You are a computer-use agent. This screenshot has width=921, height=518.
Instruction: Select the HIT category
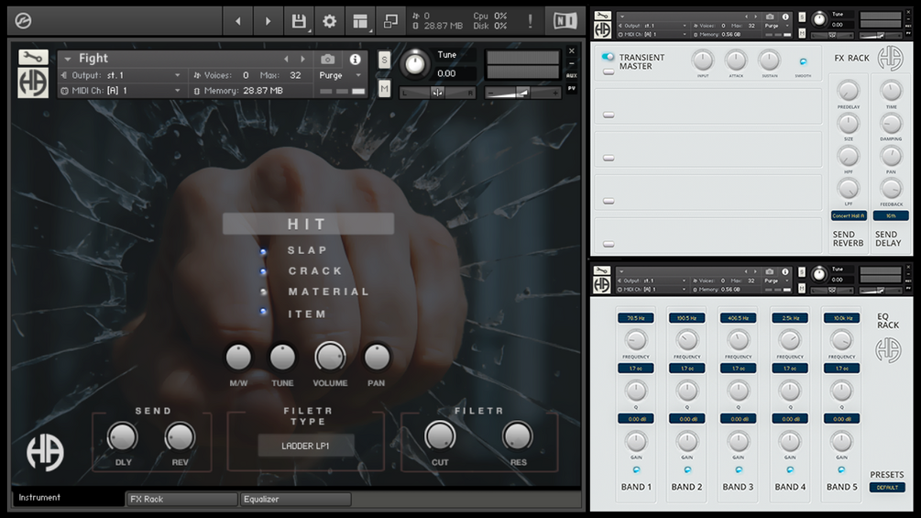coord(308,224)
